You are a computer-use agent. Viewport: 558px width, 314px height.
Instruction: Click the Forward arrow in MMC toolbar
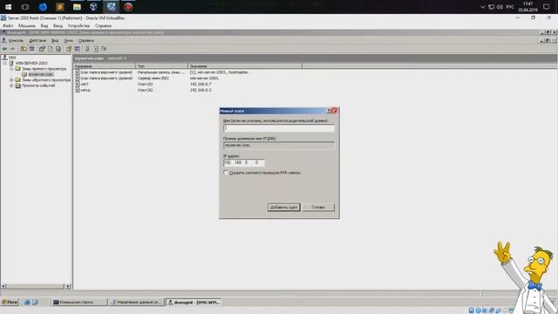(x=12, y=49)
